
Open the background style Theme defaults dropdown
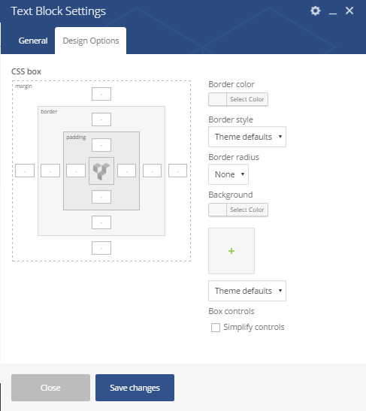pos(247,291)
